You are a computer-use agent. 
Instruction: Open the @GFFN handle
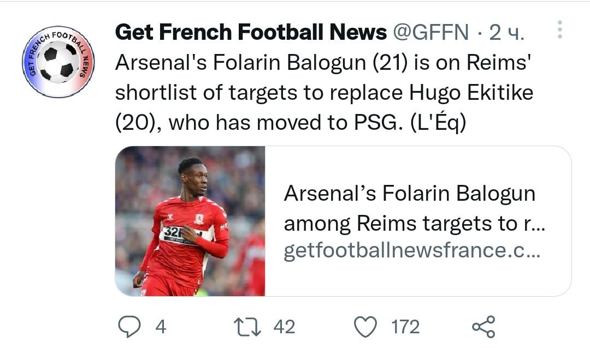point(430,33)
